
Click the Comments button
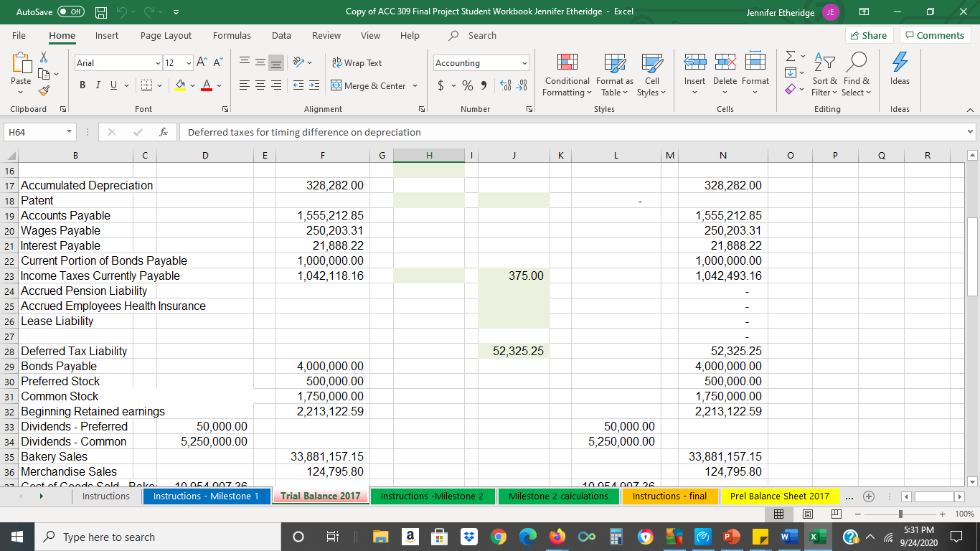tap(934, 35)
